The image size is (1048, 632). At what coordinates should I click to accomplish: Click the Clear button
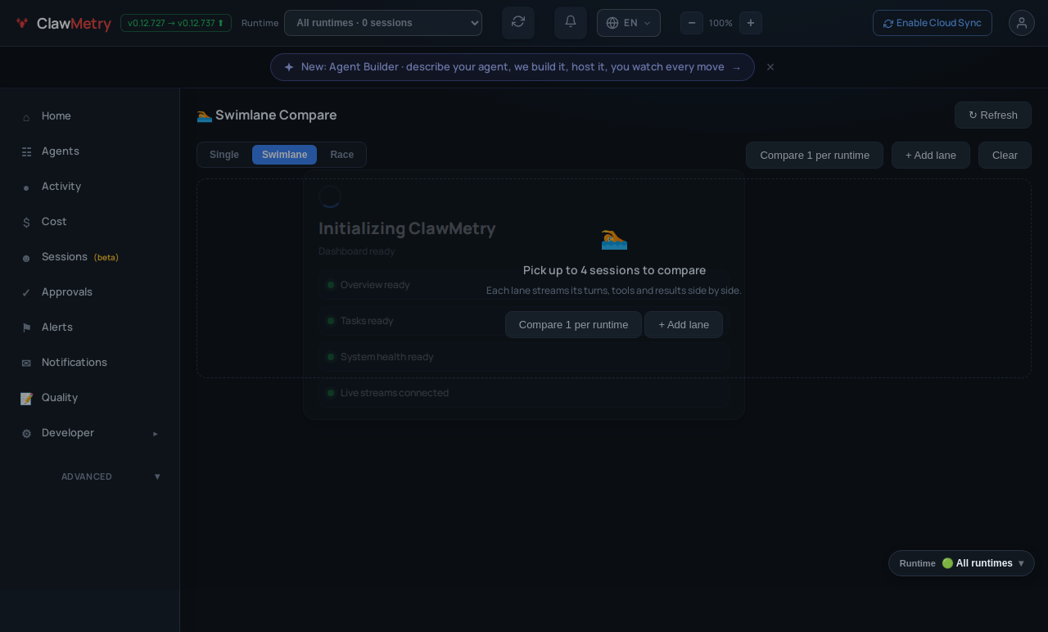tap(1005, 156)
